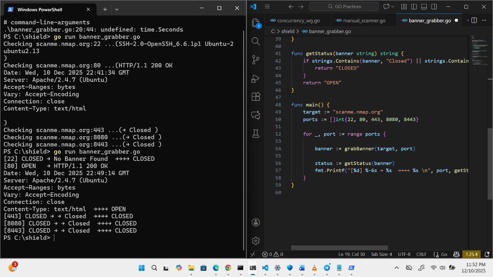
Task: Click the code line 'return "OPEN"'
Action: click(322, 82)
